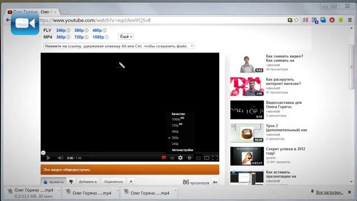
Task: Open a new tab with the new-tab button
Action: pos(65,12)
